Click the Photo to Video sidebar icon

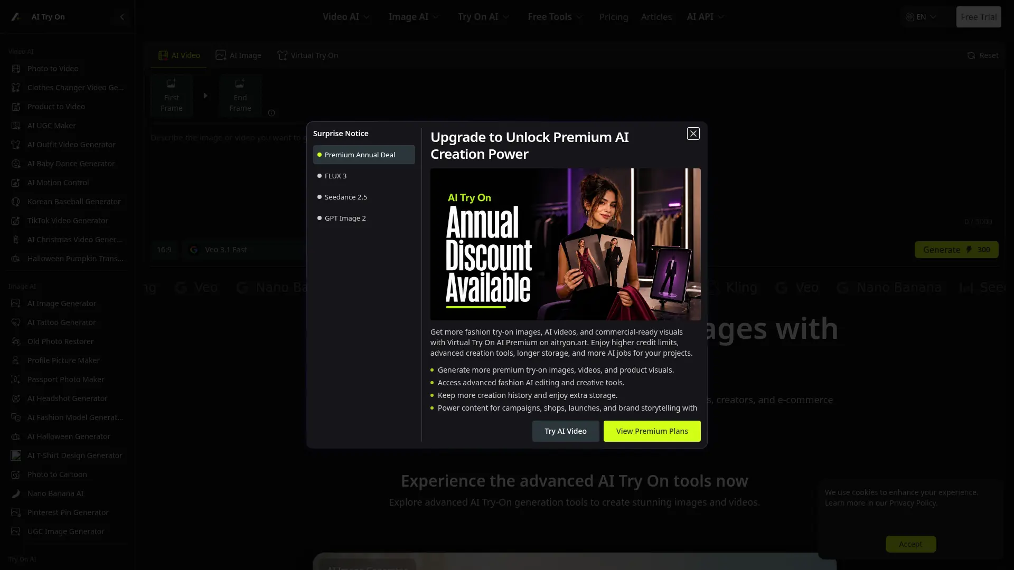click(16, 69)
